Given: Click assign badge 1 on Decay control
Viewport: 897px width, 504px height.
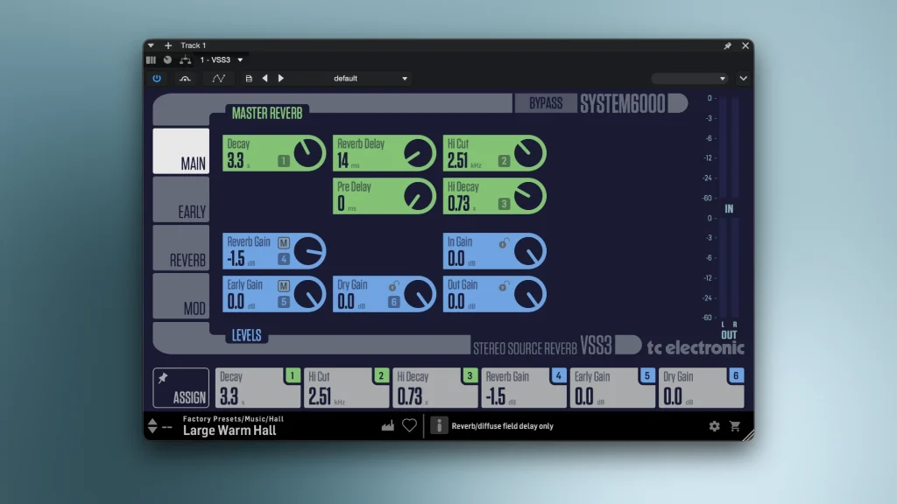Looking at the screenshot, I should tap(283, 161).
